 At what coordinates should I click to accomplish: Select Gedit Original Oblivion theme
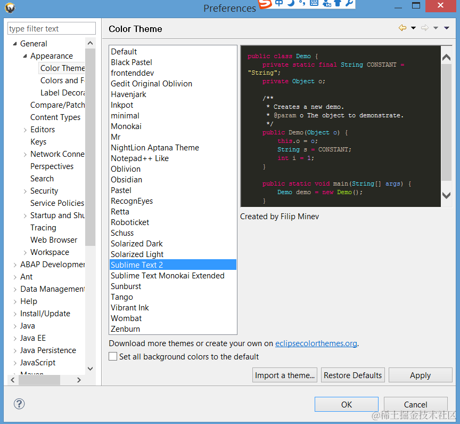point(173,84)
